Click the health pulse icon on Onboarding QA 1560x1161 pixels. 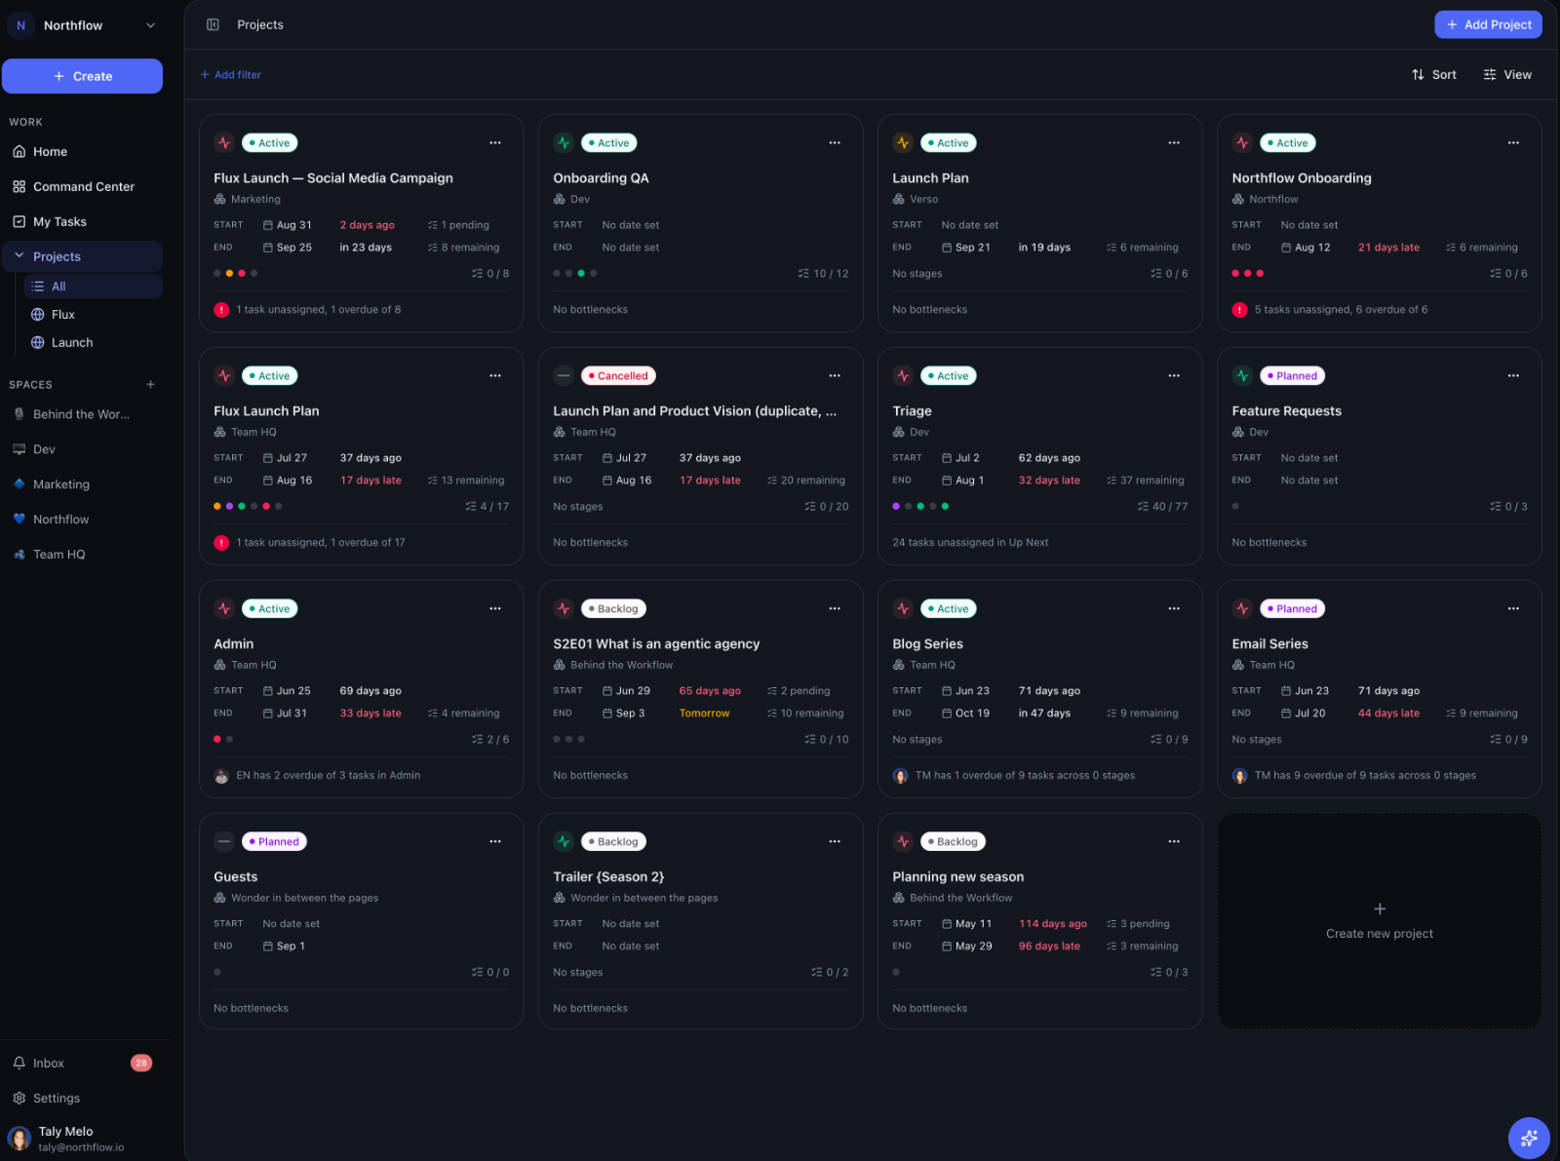pos(564,142)
